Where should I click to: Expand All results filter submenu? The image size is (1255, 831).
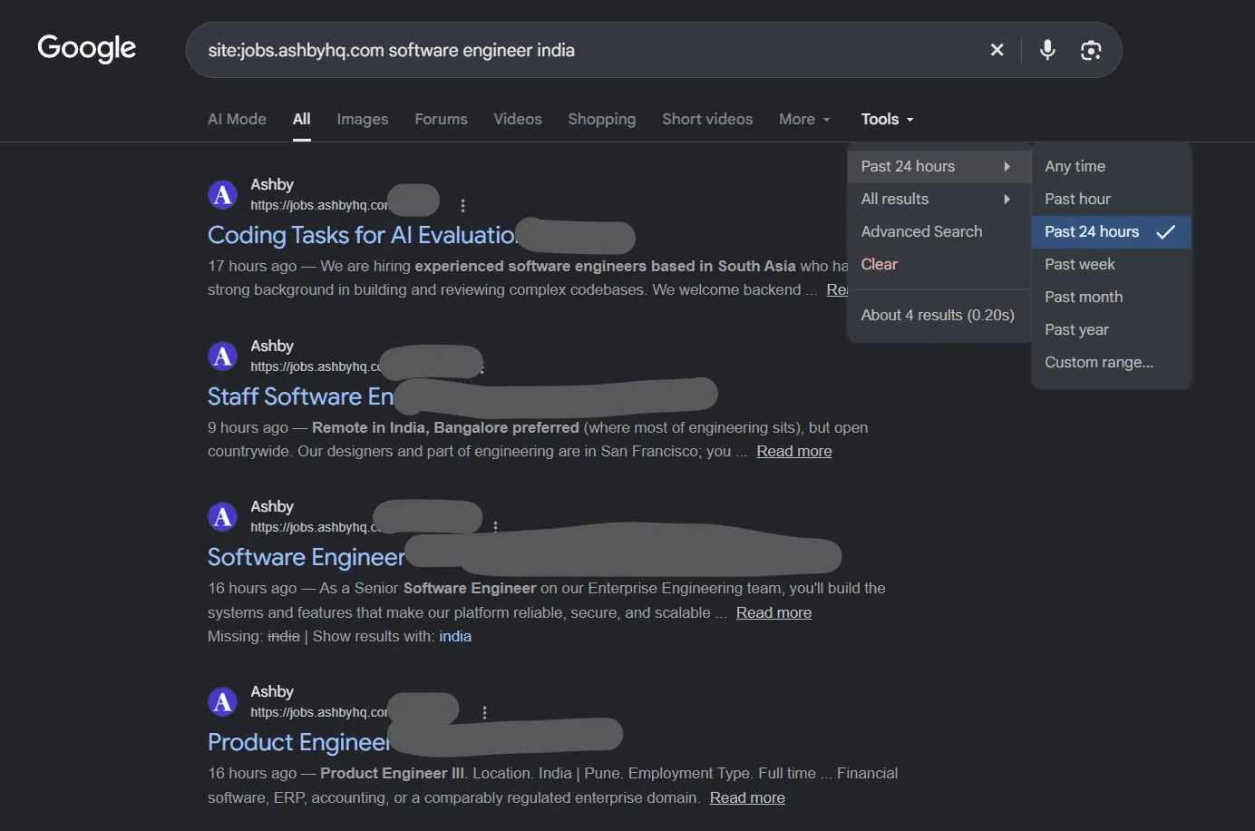coord(939,199)
